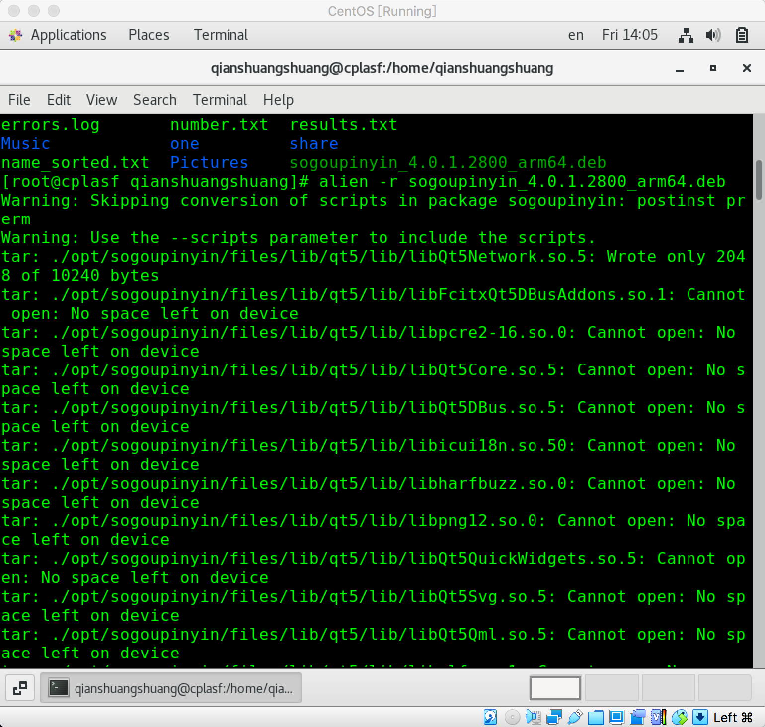Click 'errors.log' in terminal listing
The width and height of the screenshot is (765, 727).
pos(50,125)
